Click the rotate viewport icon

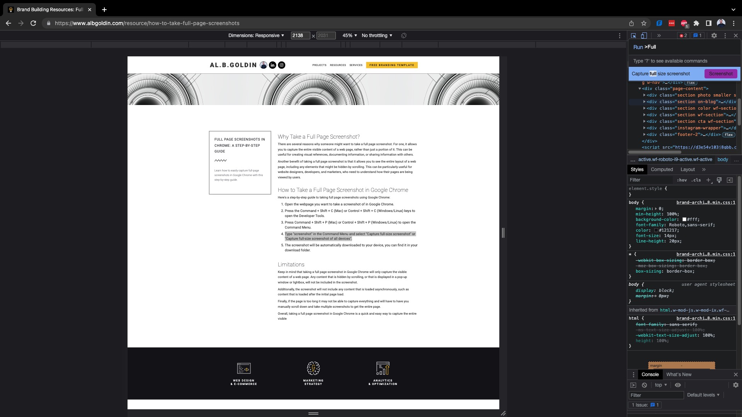click(404, 36)
